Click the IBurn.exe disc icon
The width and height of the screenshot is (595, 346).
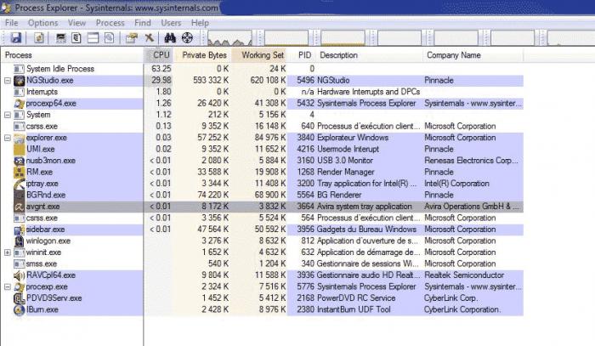point(19,309)
